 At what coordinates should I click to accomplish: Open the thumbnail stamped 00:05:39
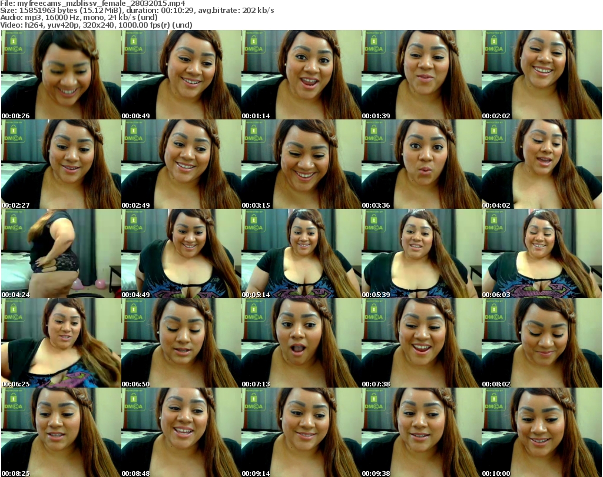422,254
